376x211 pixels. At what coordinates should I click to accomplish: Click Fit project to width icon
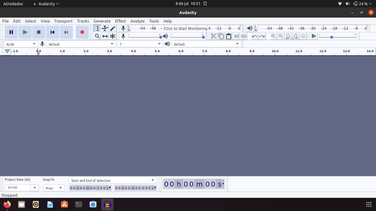[296, 36]
